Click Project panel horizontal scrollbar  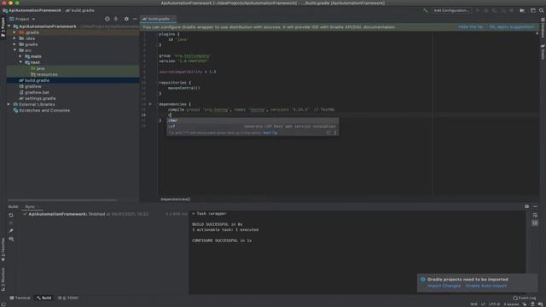pyautogui.click(x=62, y=200)
